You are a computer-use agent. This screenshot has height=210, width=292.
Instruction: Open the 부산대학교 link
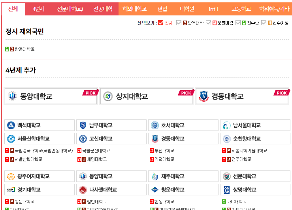164,151
